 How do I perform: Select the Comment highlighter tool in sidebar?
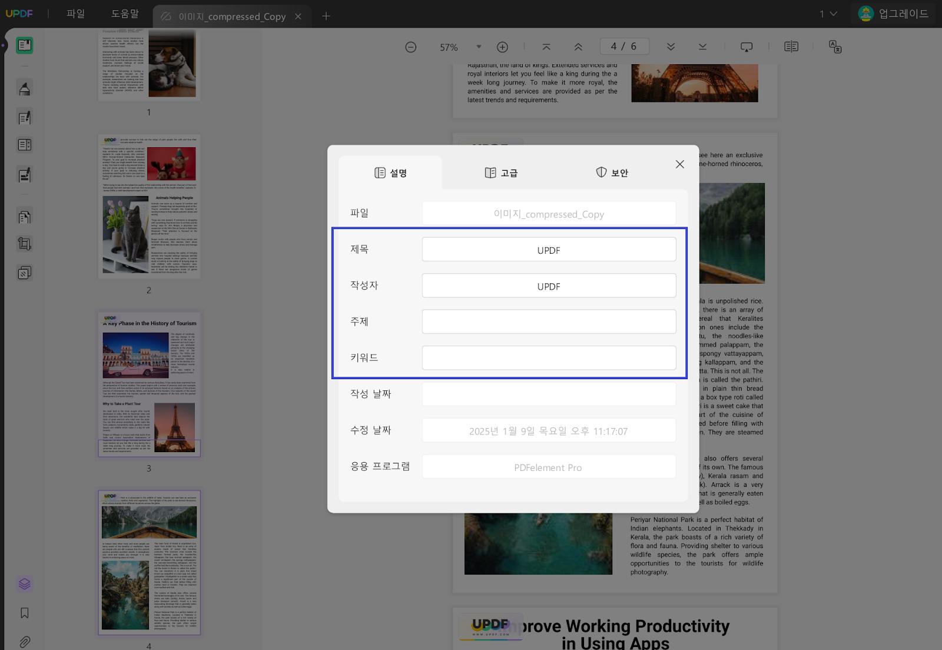click(x=24, y=88)
